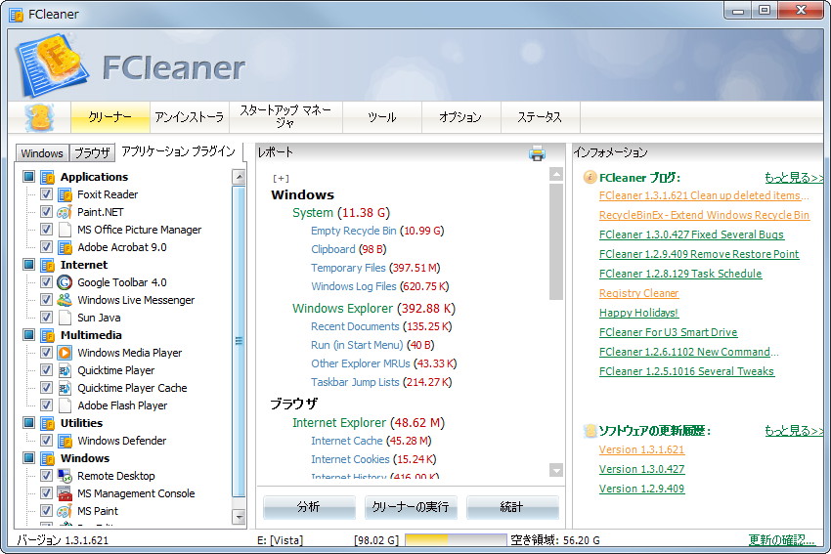Screen dimensions: 831x554
Task: Click もっと見る next to FCleaner ブログ
Action: tap(794, 178)
